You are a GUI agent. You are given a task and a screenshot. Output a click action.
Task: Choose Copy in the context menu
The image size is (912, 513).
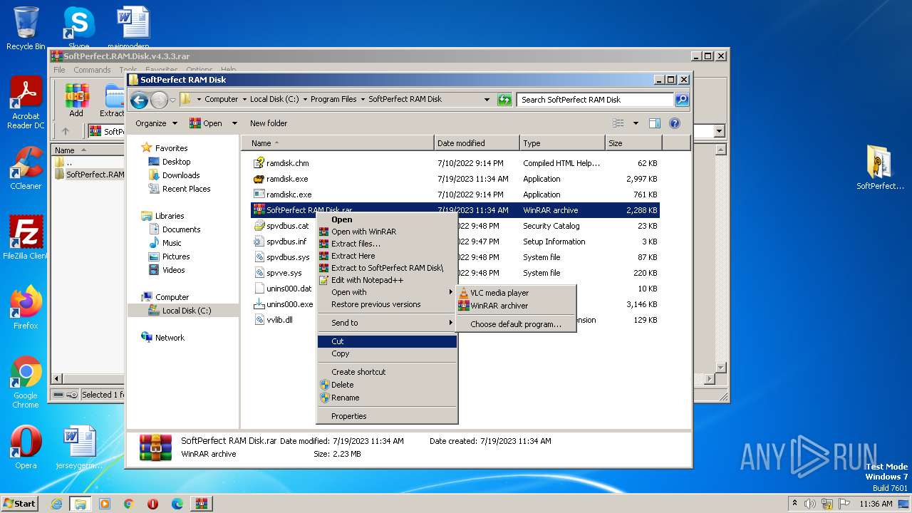click(x=387, y=353)
